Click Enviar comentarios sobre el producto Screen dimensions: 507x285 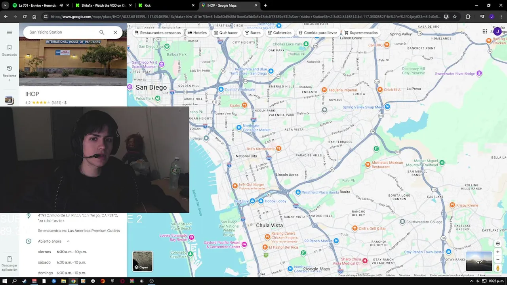click(x=452, y=275)
